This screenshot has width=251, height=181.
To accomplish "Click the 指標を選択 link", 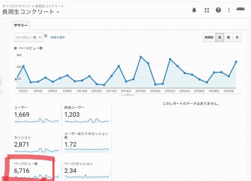I will coord(57,37).
